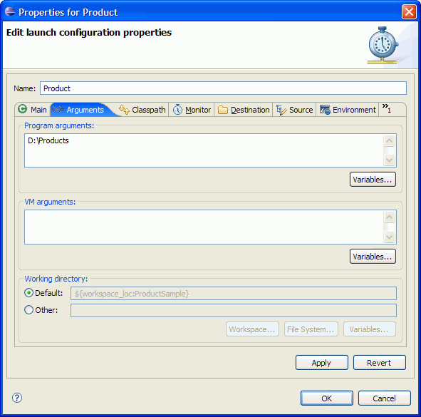Screen dimensions: 421x417
Task: Click the Source tab tree-pencil icon
Action: coord(281,110)
